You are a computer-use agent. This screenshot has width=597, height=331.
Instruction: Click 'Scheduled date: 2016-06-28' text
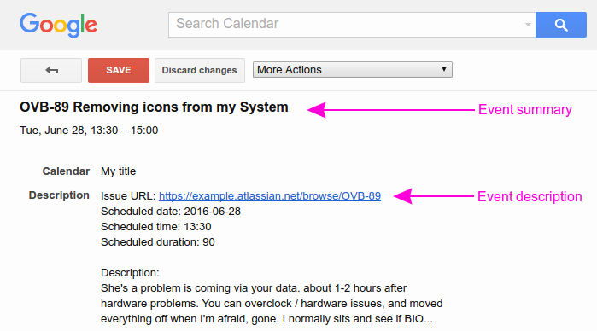click(x=171, y=212)
